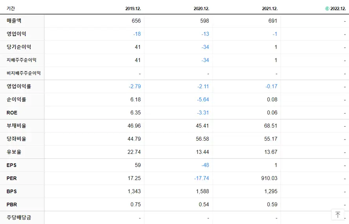Click the 영업이익률 value -2.11
This screenshot has width=349, height=224.
[203, 86]
